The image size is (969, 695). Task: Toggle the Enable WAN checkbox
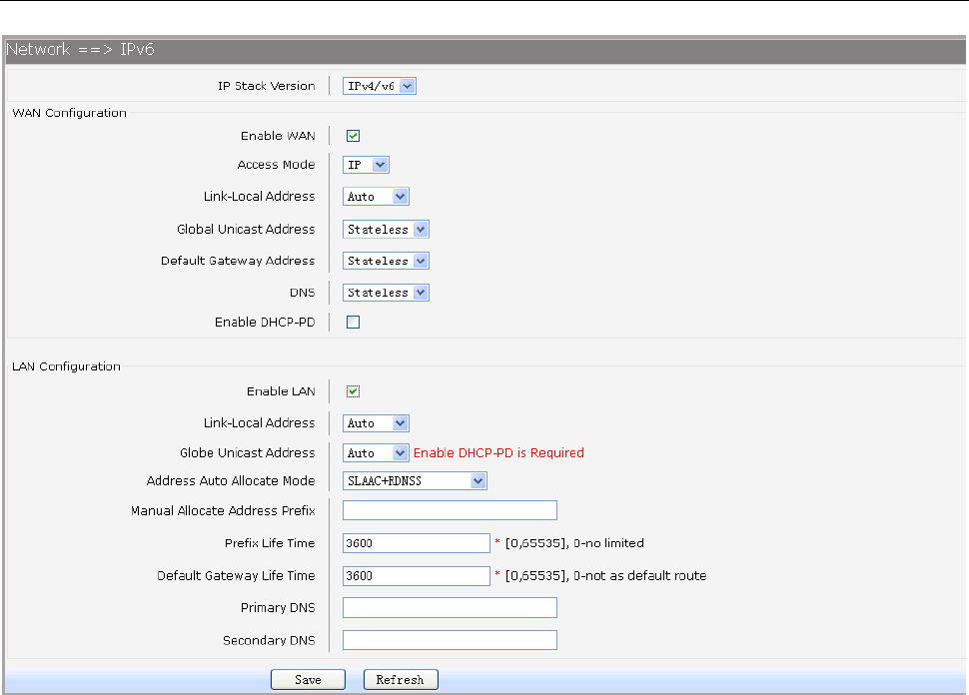[x=353, y=135]
